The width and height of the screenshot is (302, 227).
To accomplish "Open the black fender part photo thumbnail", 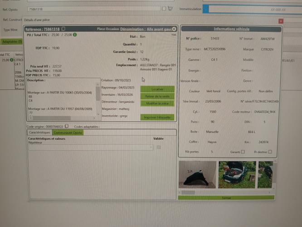I will 197,175.
